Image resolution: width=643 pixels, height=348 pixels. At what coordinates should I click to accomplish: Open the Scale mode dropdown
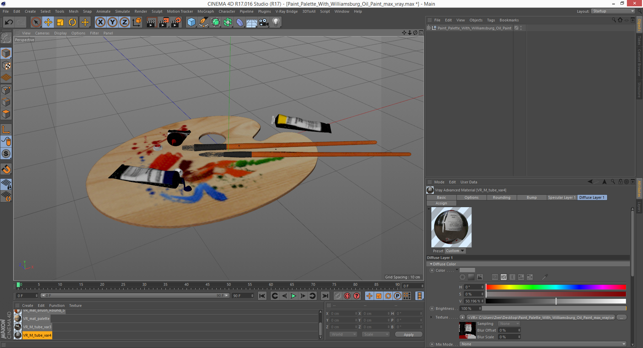[376, 334]
